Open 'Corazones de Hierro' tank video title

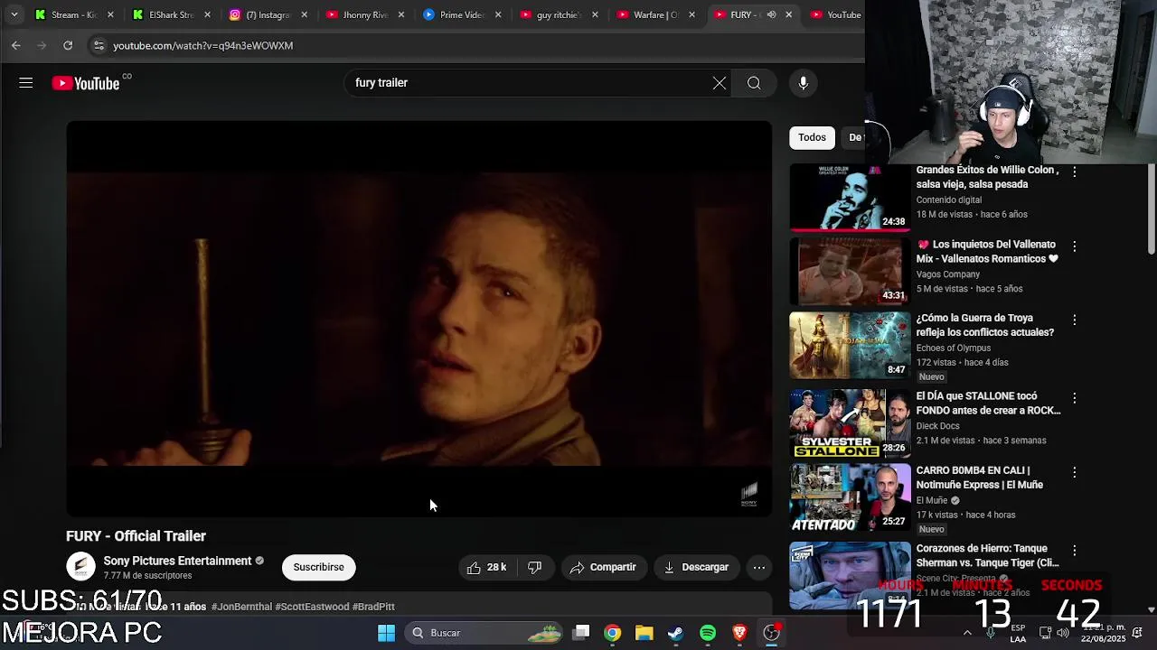pyautogui.click(x=987, y=555)
